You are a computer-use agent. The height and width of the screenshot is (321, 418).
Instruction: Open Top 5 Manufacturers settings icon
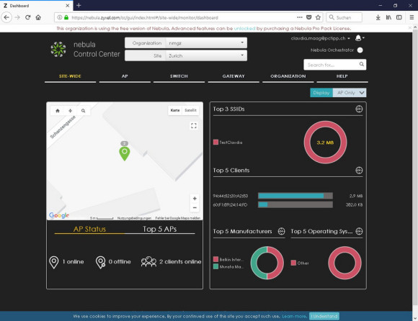[282, 231]
